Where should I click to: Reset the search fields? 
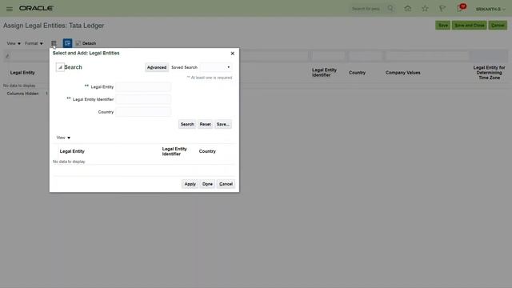[x=205, y=124]
